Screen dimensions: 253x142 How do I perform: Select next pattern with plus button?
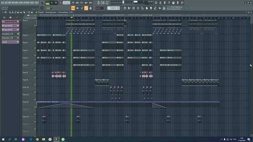click(121, 8)
